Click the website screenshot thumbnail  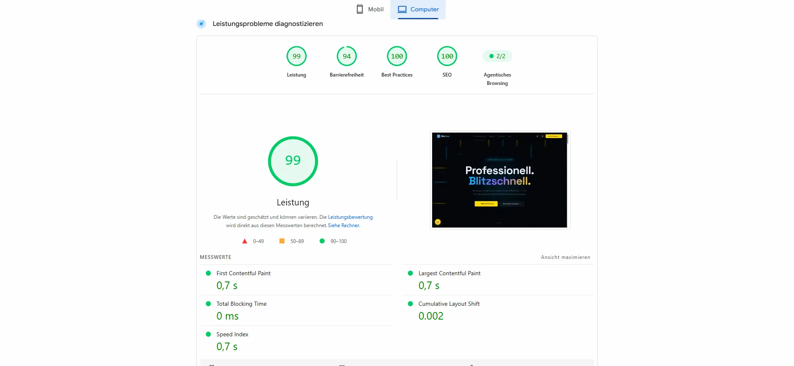coord(499,180)
